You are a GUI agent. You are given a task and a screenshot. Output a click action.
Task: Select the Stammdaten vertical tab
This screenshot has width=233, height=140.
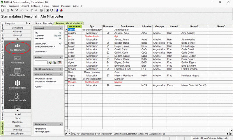tap(2, 128)
